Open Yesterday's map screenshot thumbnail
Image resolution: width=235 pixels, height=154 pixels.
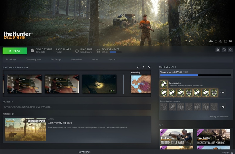141,84
